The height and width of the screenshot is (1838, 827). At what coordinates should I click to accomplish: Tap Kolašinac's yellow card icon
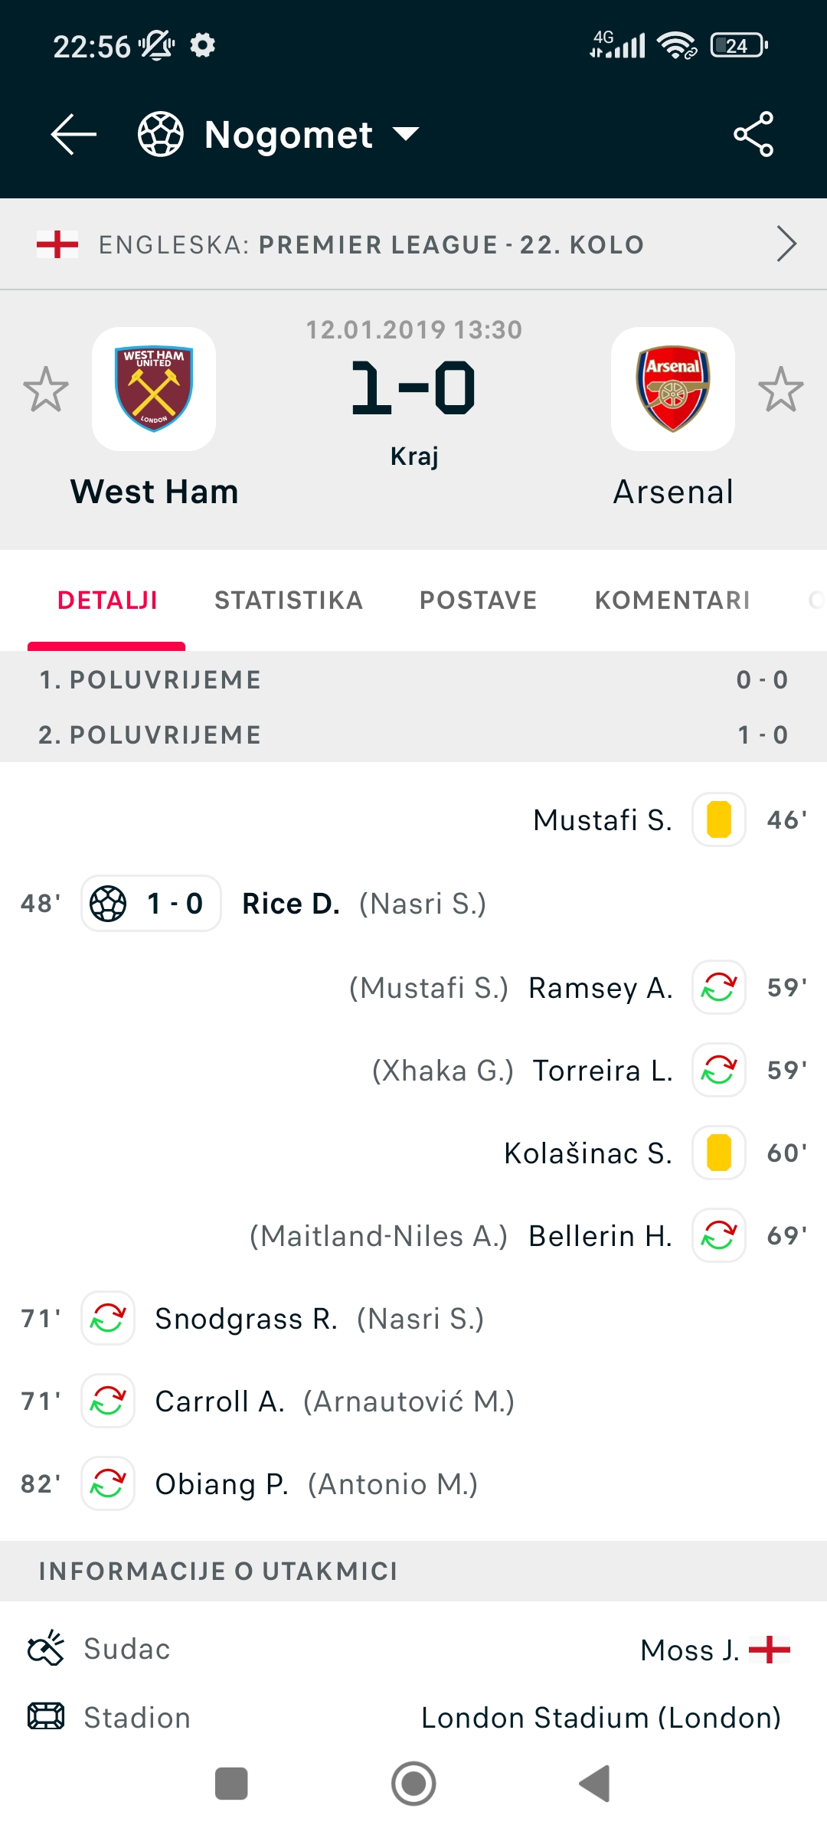[x=718, y=1153]
